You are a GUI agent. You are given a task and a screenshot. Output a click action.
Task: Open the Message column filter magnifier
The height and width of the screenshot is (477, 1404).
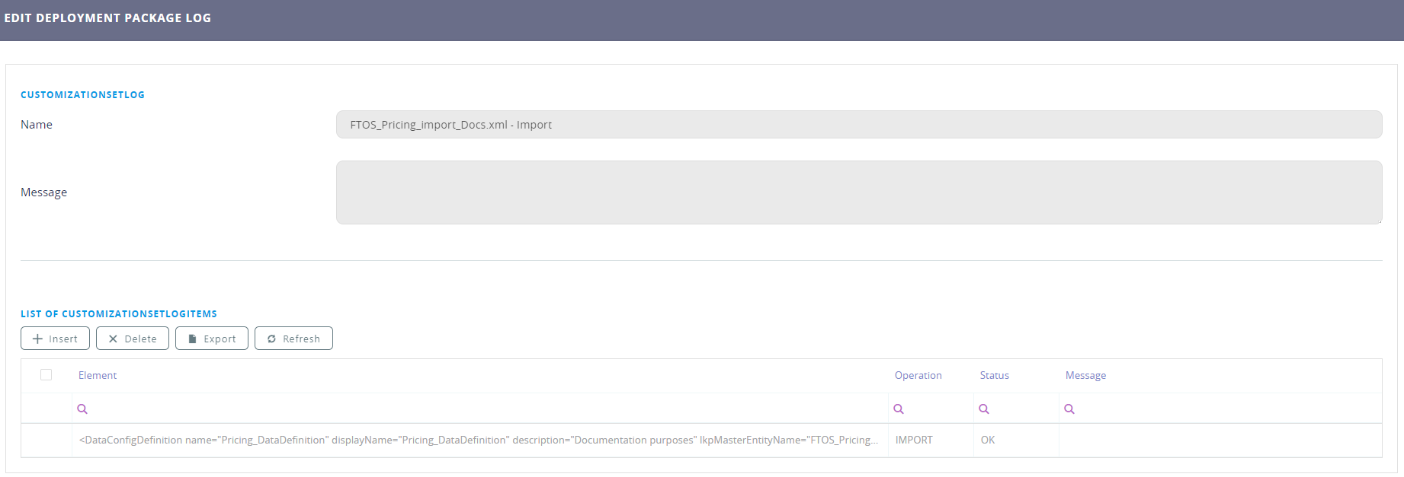click(x=1069, y=409)
